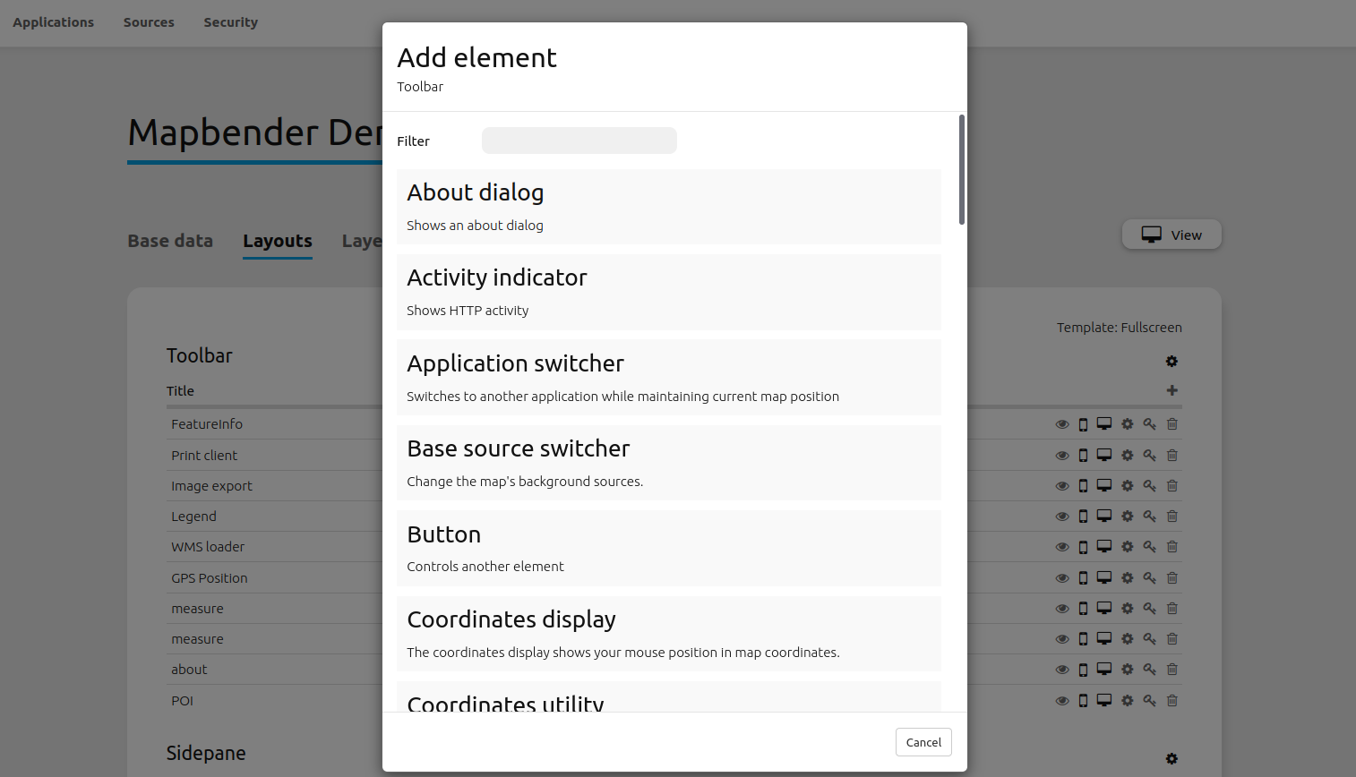
Task: Toggle visibility eye for the POI element
Action: 1062,701
